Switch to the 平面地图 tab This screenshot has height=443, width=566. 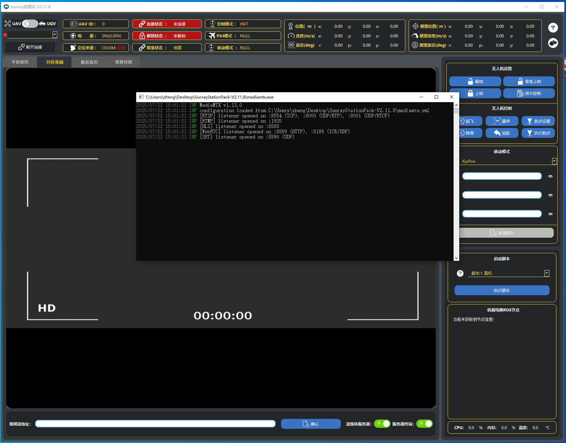[20, 62]
